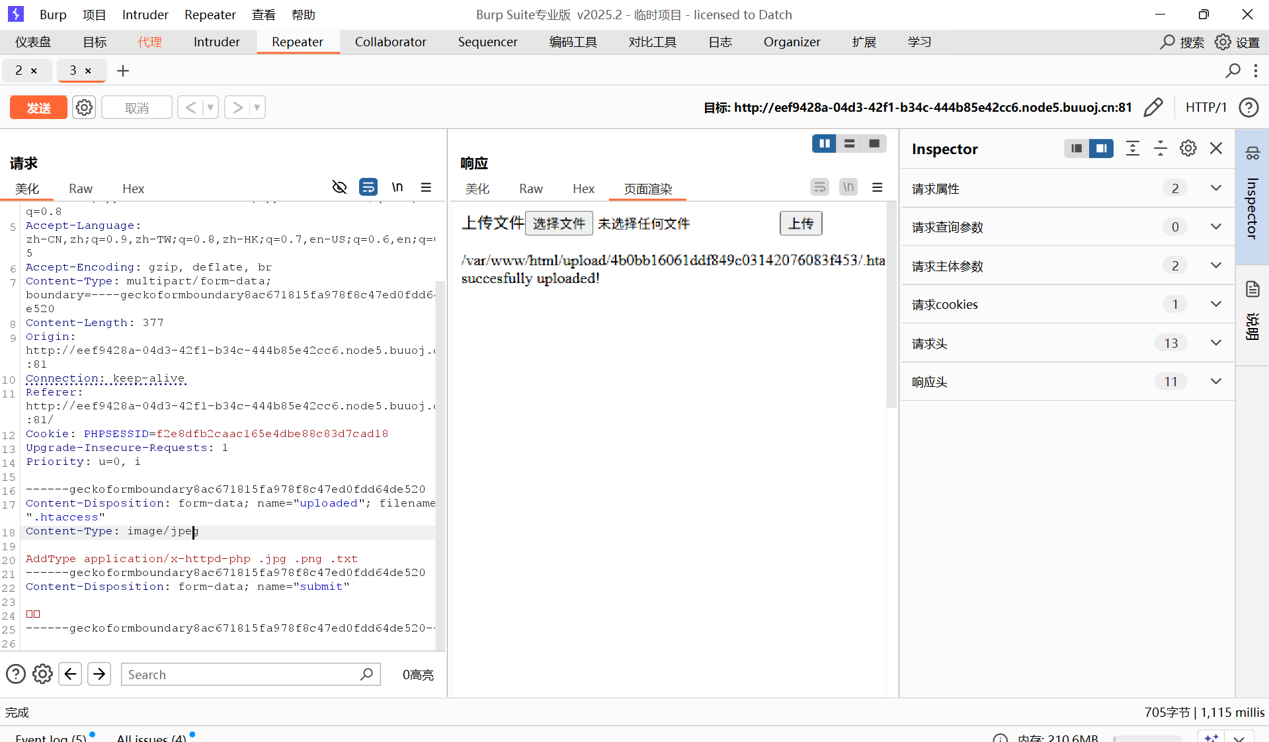The width and height of the screenshot is (1269, 742).
Task: Jump to next search match arrow
Action: coord(99,674)
